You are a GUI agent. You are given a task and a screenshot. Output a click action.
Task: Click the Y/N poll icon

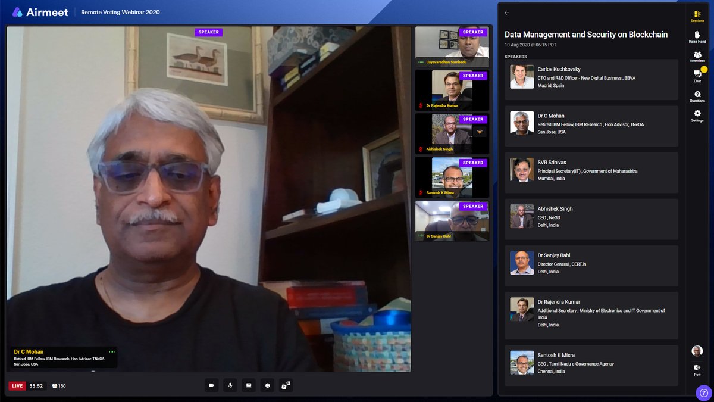coord(286,385)
